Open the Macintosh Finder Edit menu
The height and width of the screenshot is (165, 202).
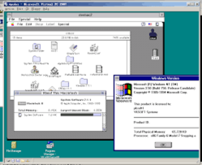[x=28, y=24]
